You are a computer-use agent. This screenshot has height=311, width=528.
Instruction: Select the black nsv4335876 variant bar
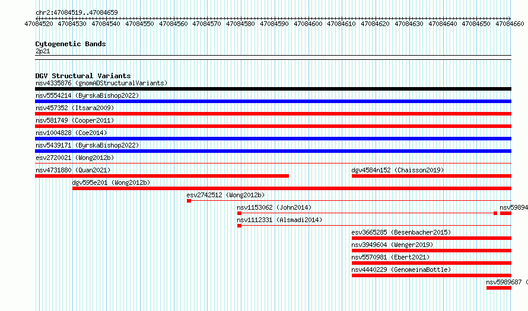(x=273, y=89)
